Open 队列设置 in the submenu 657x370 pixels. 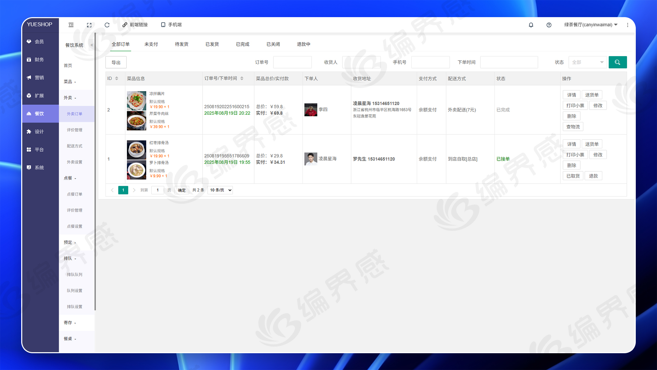coord(77,291)
